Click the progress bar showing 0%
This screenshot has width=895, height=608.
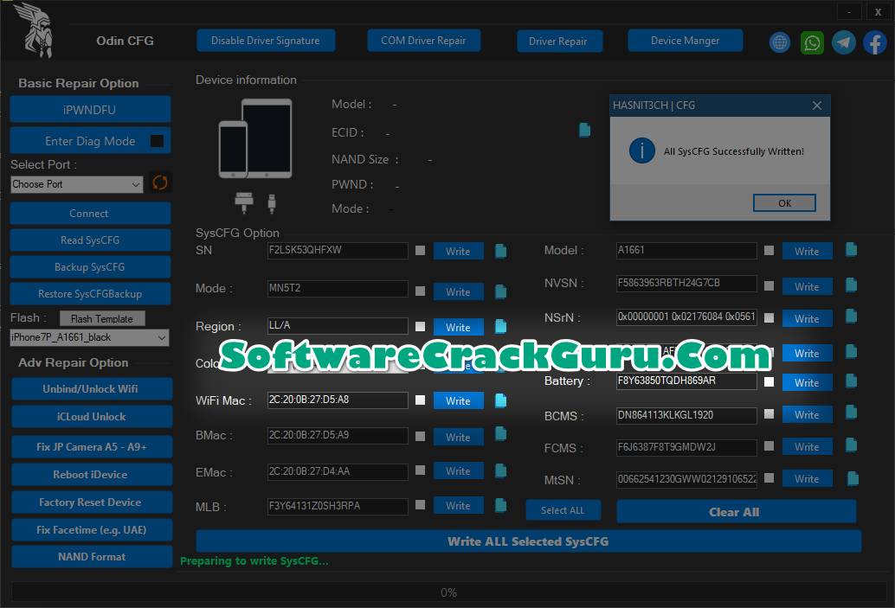[448, 592]
